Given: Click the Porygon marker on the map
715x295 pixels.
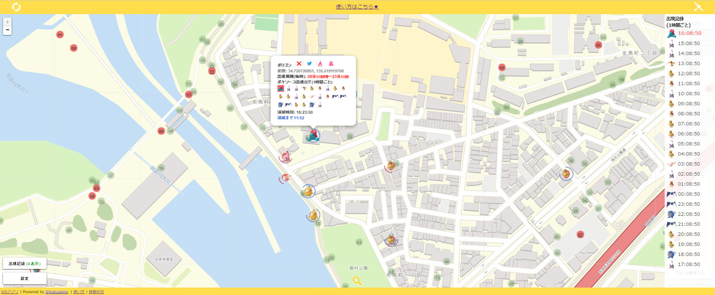Looking at the screenshot, I should point(313,135).
